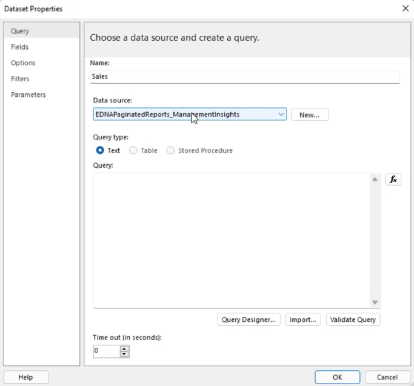
Task: Switch to the Query page
Action: [41, 31]
